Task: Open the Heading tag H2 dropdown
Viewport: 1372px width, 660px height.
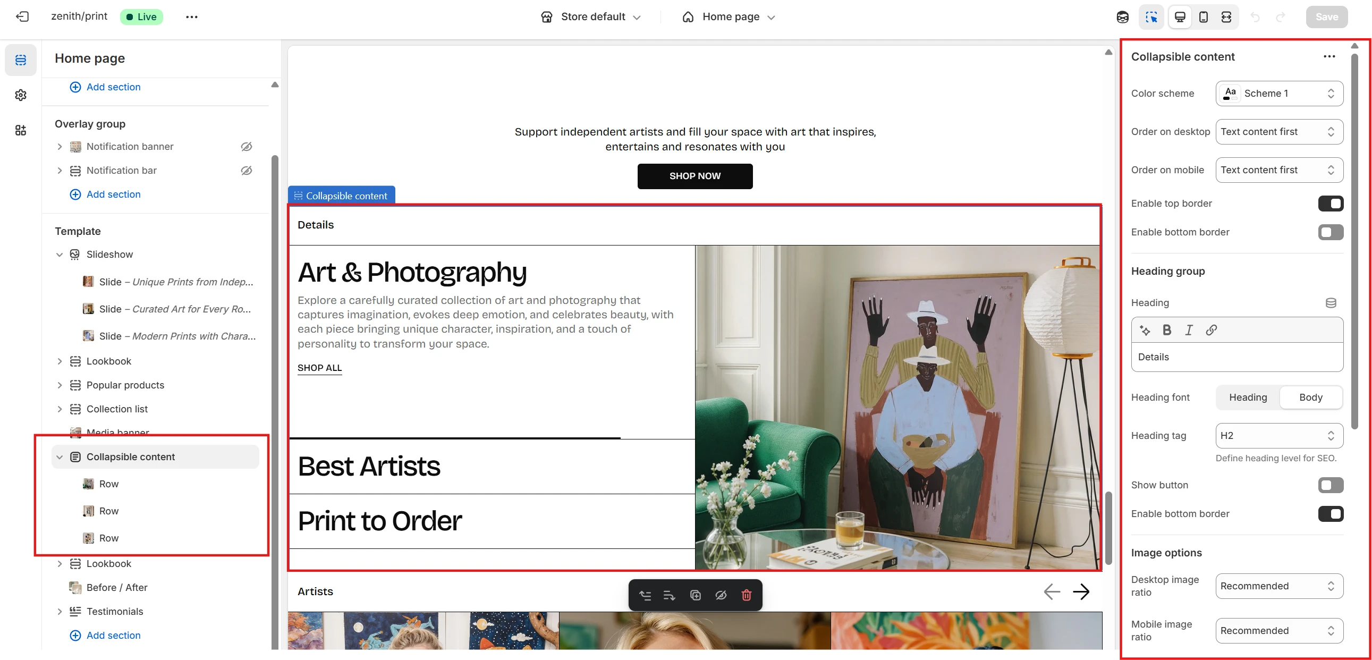Action: (x=1279, y=435)
